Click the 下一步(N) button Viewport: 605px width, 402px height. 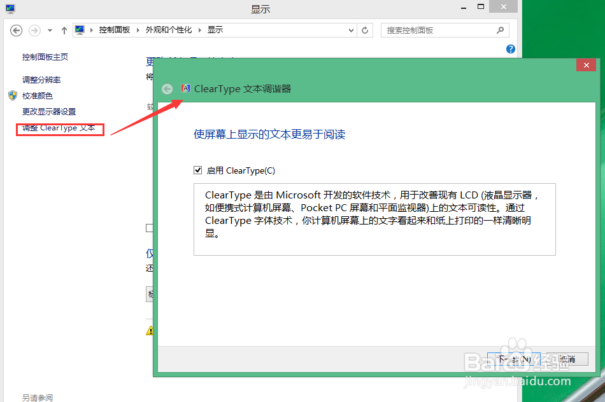click(513, 359)
